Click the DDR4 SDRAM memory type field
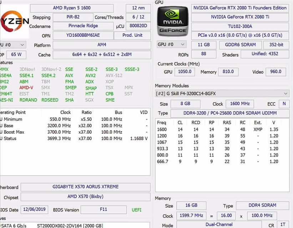This screenshot has height=228, width=293. click(x=262, y=206)
